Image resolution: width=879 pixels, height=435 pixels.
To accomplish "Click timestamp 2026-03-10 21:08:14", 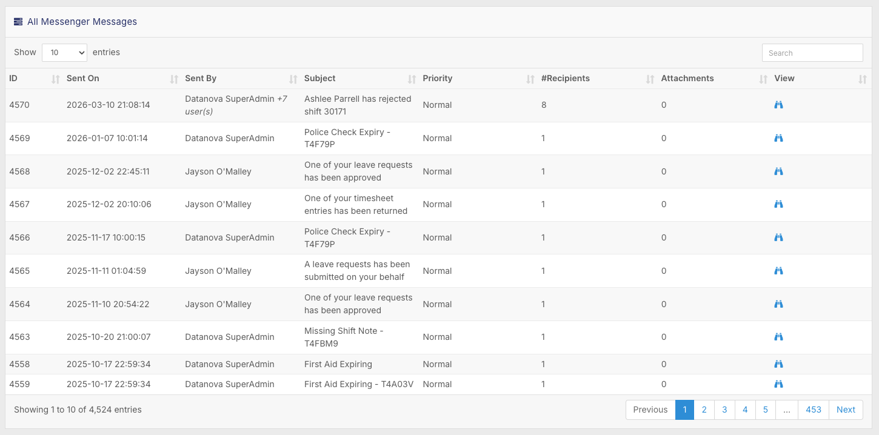I will (x=109, y=105).
